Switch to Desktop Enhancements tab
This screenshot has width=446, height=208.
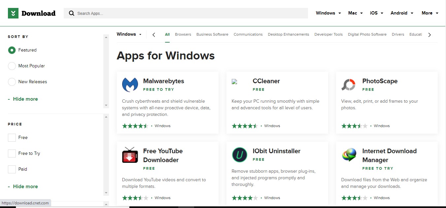click(x=289, y=34)
